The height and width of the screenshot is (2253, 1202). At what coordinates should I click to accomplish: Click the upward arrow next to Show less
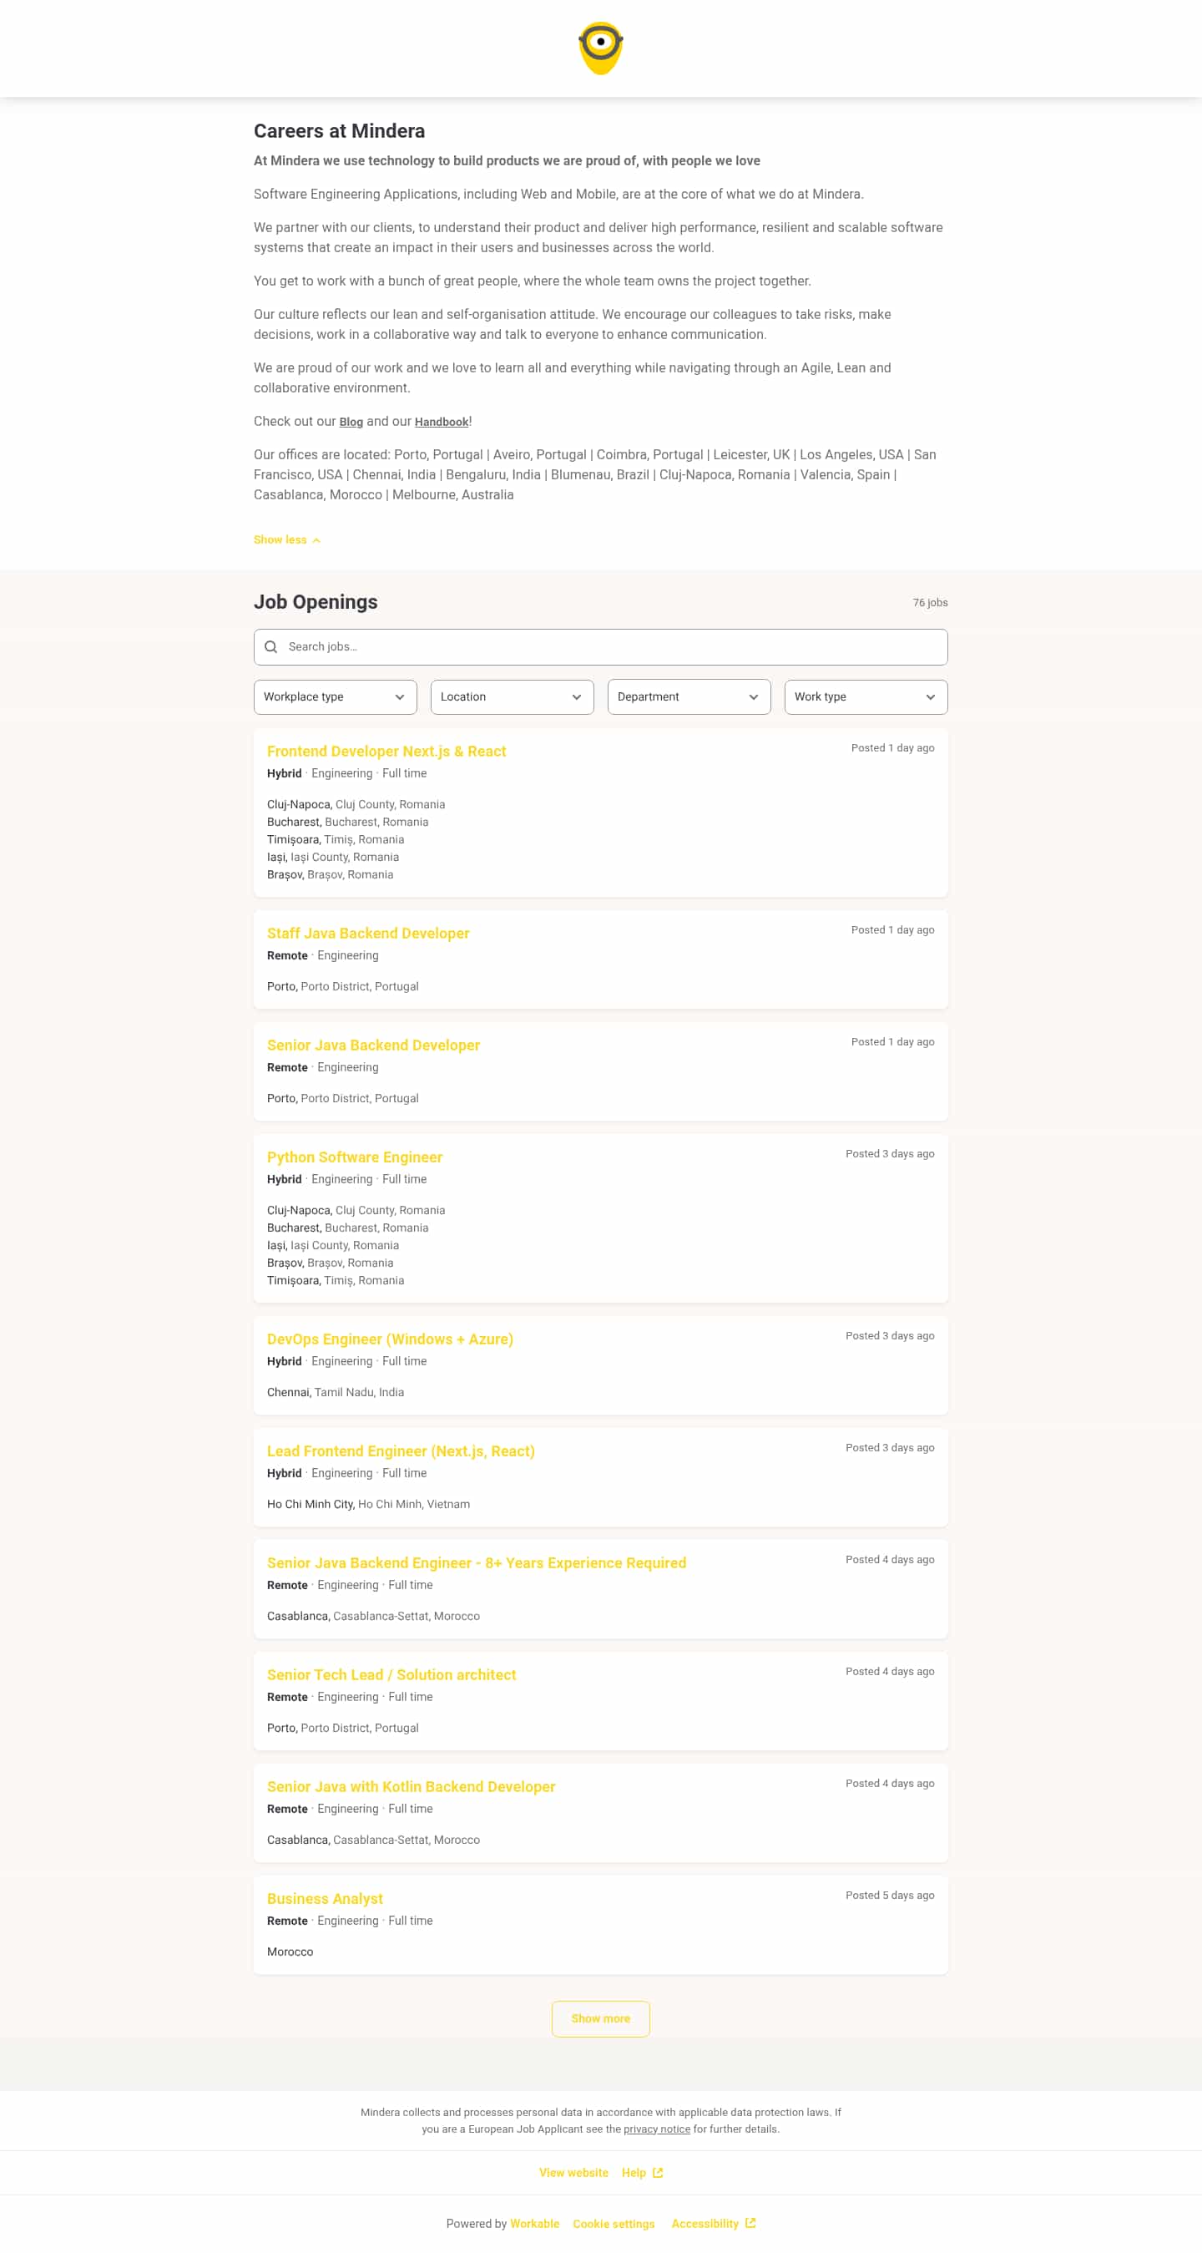click(x=315, y=539)
